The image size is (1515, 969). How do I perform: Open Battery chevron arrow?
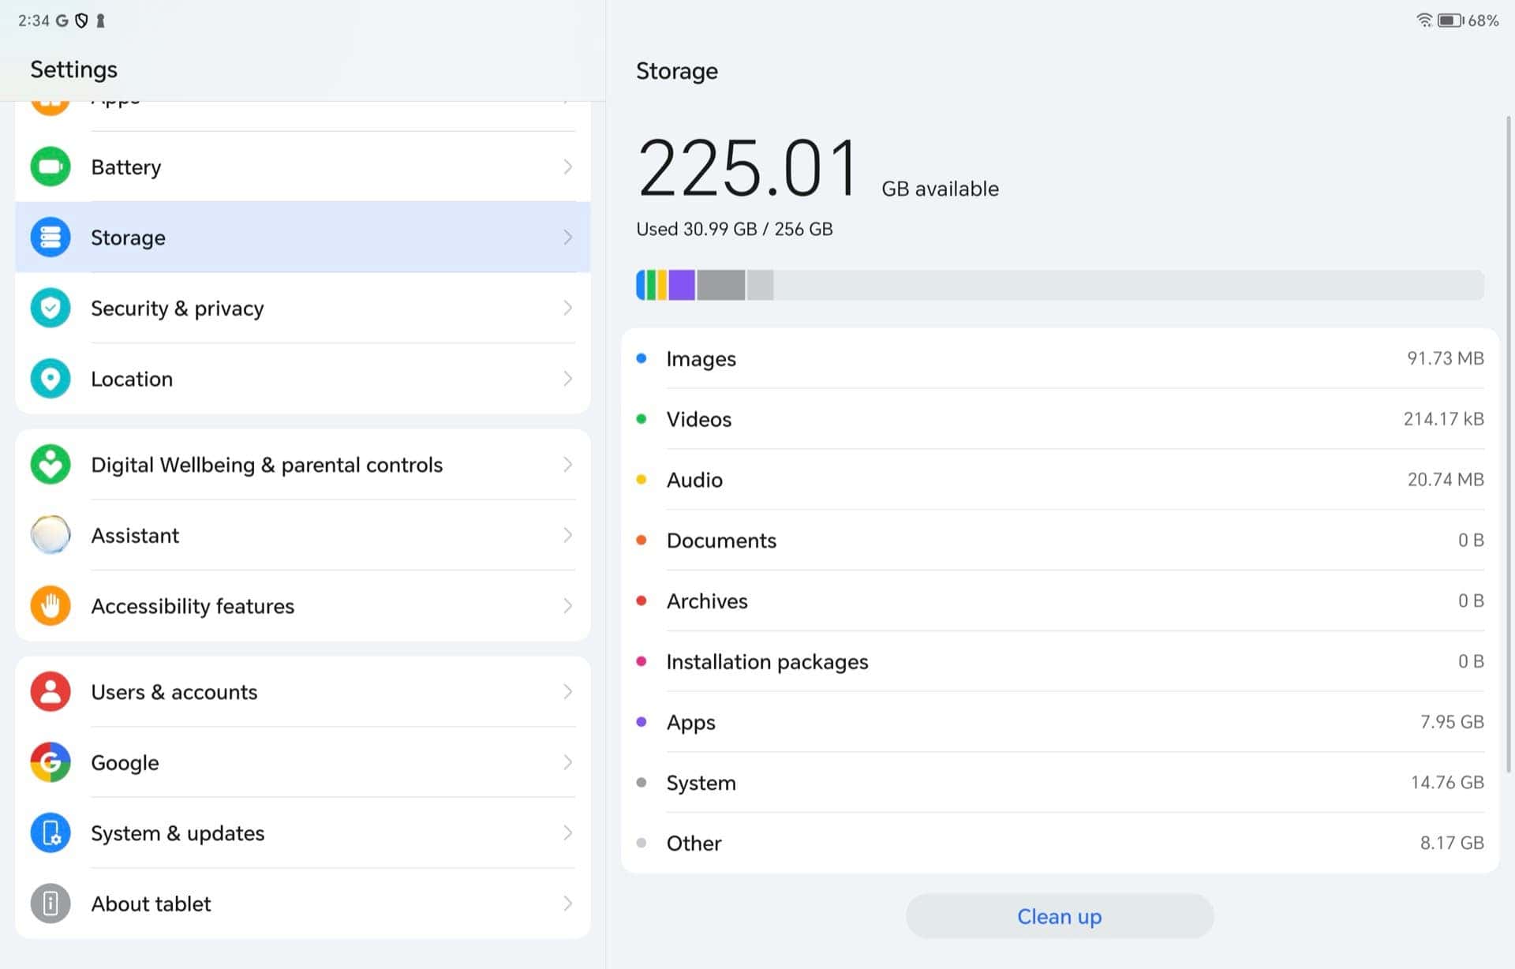tap(567, 166)
